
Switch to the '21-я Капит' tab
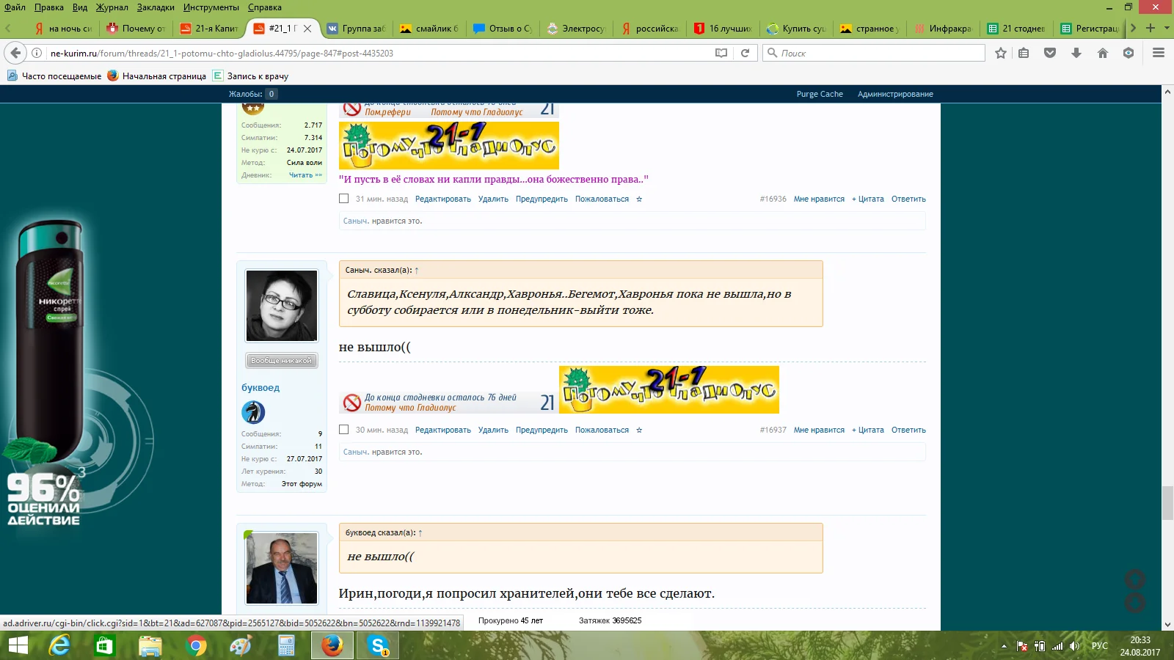(209, 29)
